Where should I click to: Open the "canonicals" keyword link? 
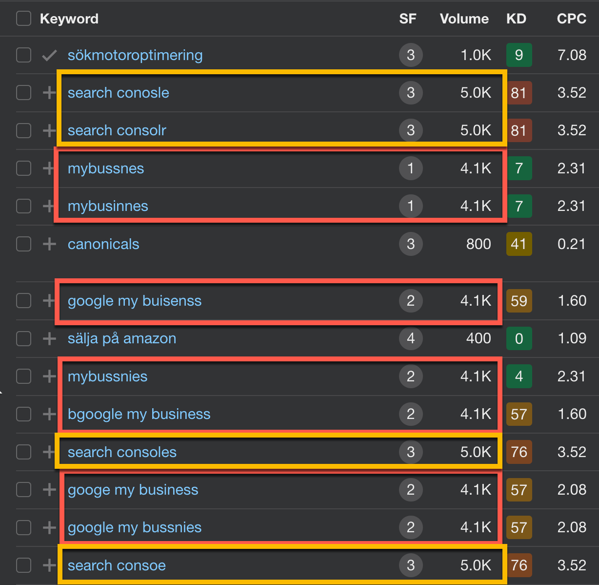(x=103, y=244)
